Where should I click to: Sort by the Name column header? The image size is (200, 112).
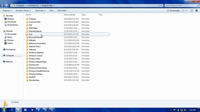[28, 15]
